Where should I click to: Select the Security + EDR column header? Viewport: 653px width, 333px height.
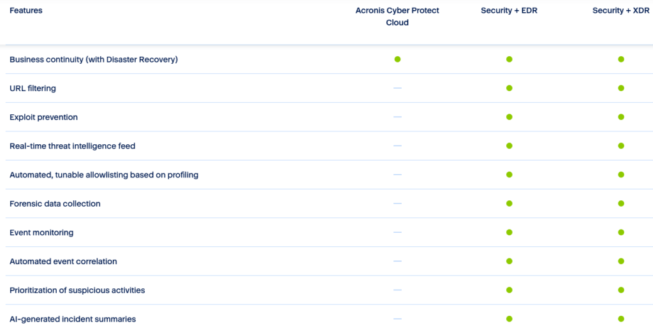pyautogui.click(x=509, y=11)
